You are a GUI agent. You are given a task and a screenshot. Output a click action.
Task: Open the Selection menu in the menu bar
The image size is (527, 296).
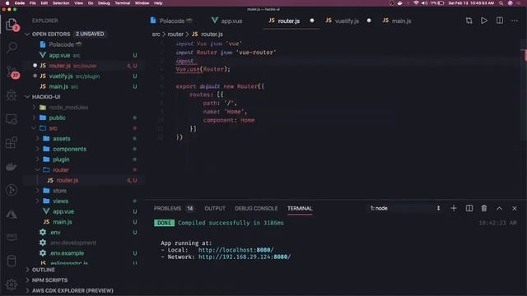coord(61,3)
